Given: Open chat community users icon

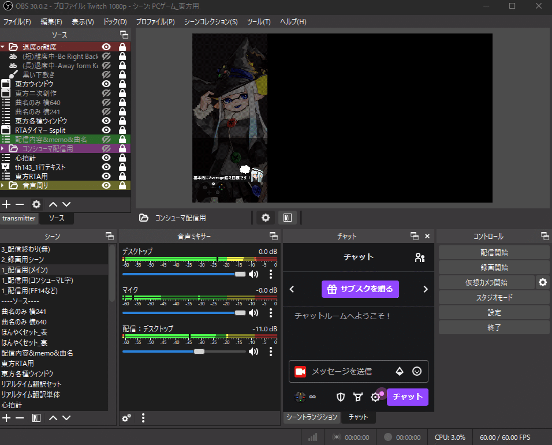Looking at the screenshot, I should pyautogui.click(x=420, y=257).
